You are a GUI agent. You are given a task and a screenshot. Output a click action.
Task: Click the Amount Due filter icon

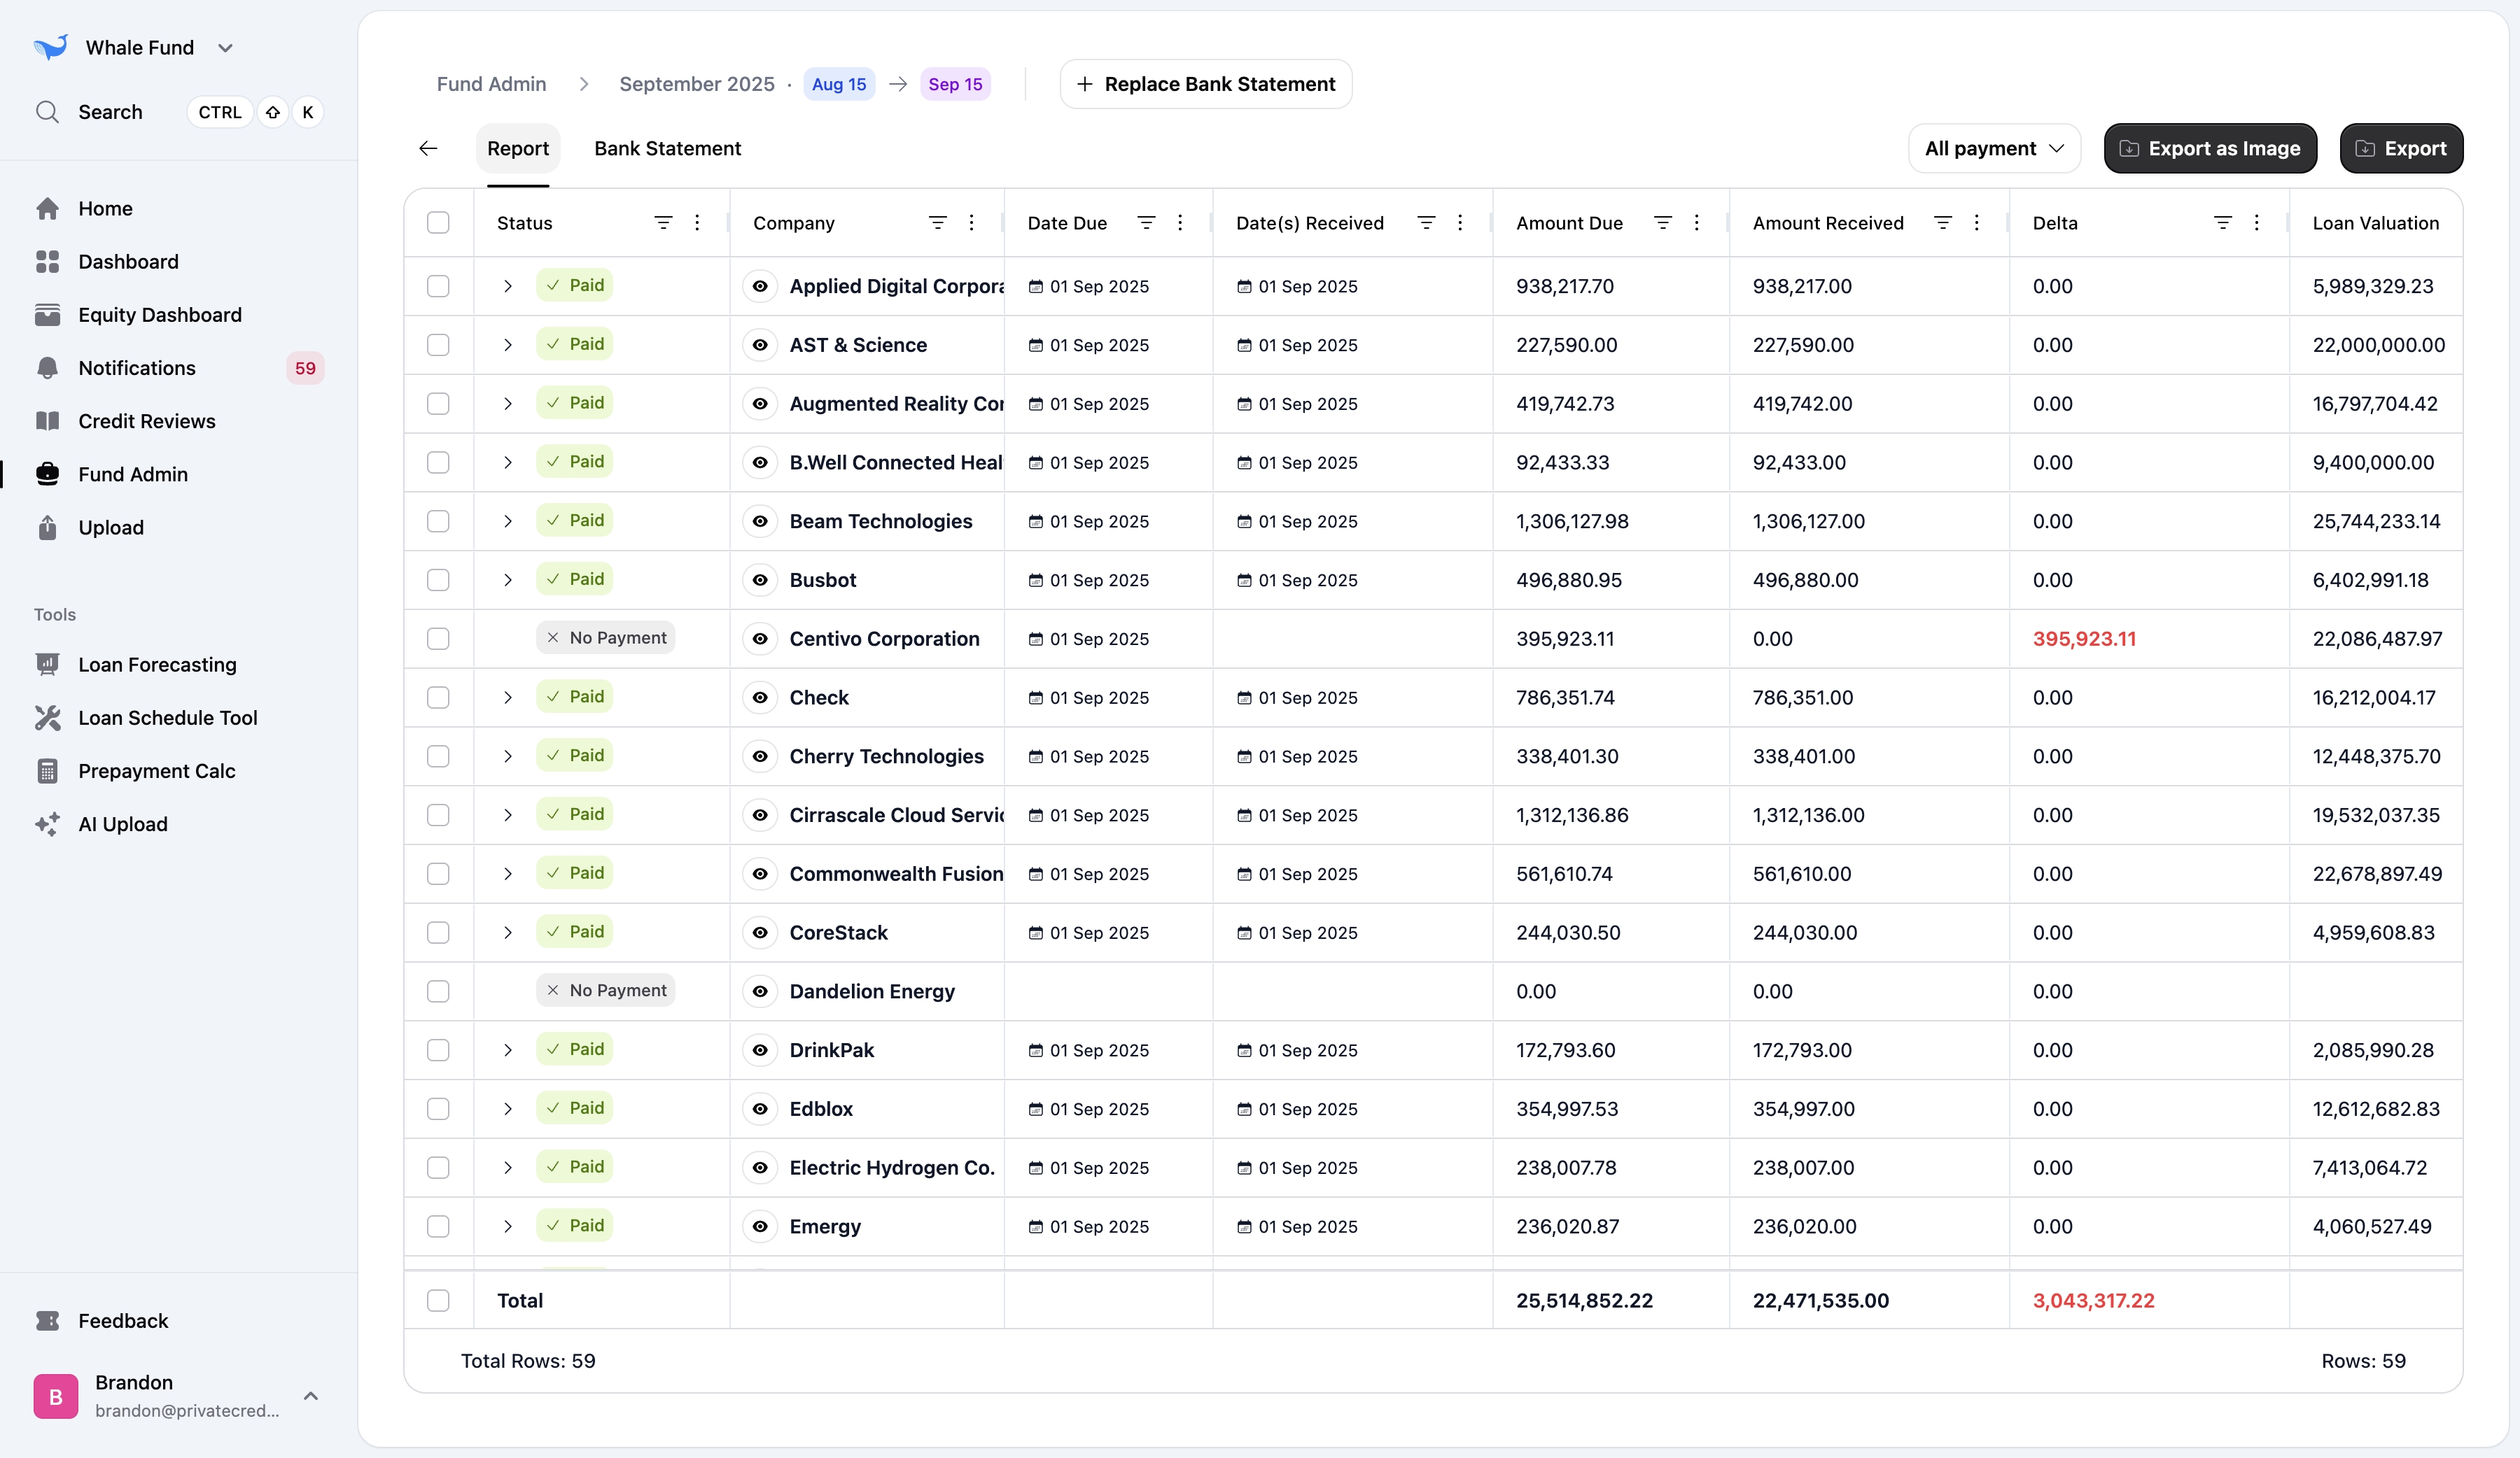pos(1662,222)
